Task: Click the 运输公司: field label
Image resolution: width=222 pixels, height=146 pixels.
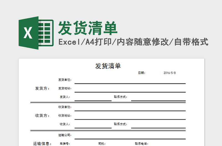Action: coord(65,135)
